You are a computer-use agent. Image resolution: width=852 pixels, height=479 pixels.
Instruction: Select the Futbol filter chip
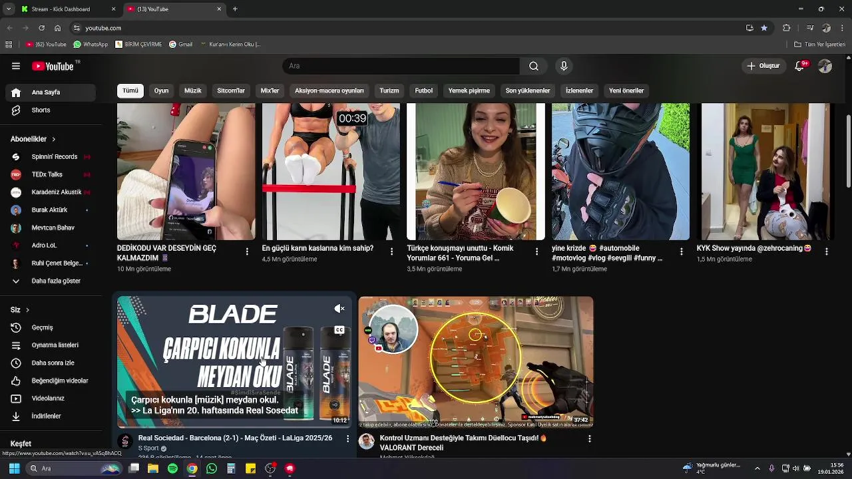[x=424, y=90]
